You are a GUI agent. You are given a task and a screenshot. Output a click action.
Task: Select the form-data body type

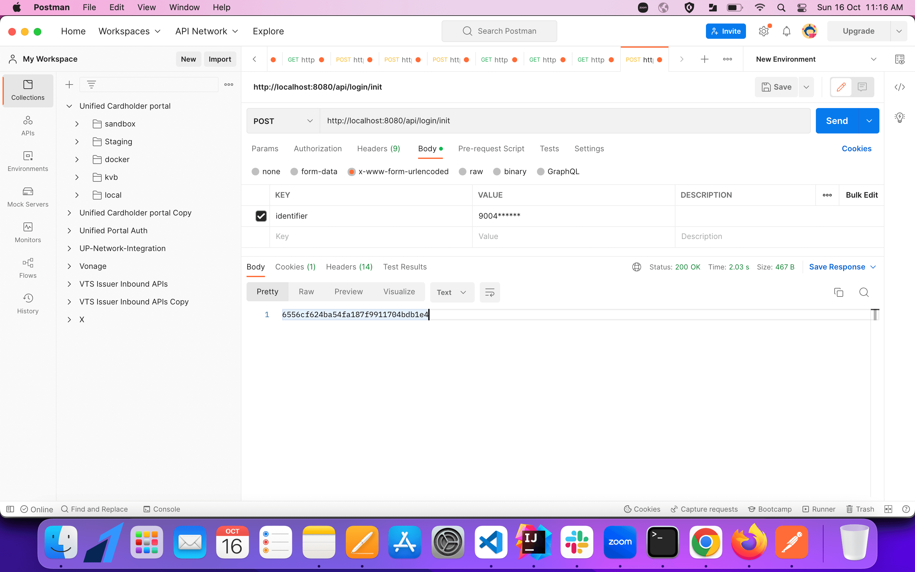(x=294, y=172)
